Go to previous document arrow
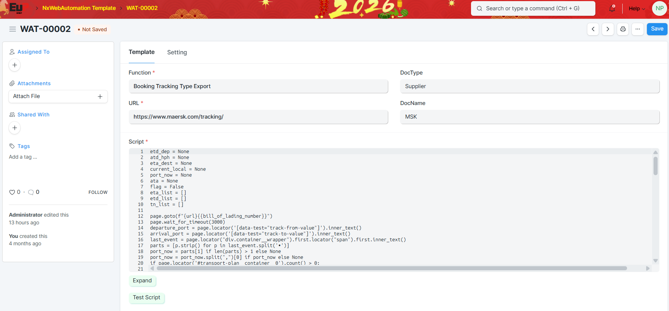The width and height of the screenshot is (669, 311). coord(593,29)
